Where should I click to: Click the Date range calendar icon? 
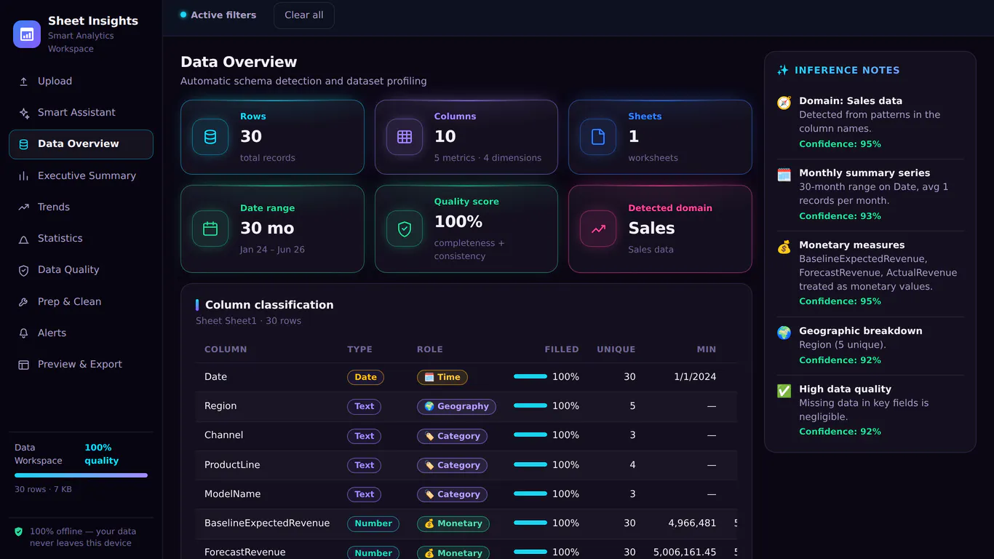tap(210, 229)
